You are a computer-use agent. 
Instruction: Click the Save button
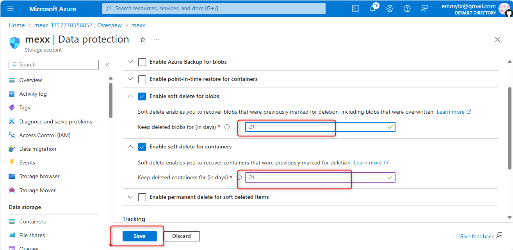click(x=139, y=236)
